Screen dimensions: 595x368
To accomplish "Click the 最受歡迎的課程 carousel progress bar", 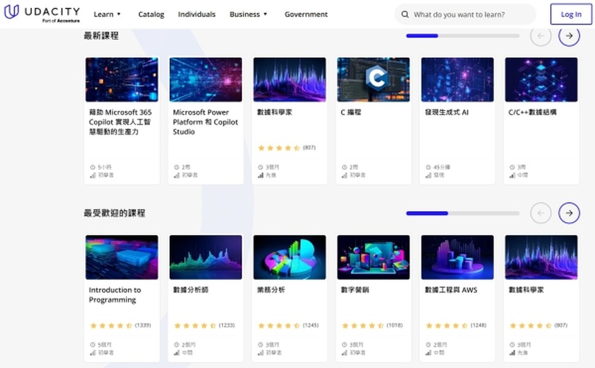I will [x=463, y=213].
